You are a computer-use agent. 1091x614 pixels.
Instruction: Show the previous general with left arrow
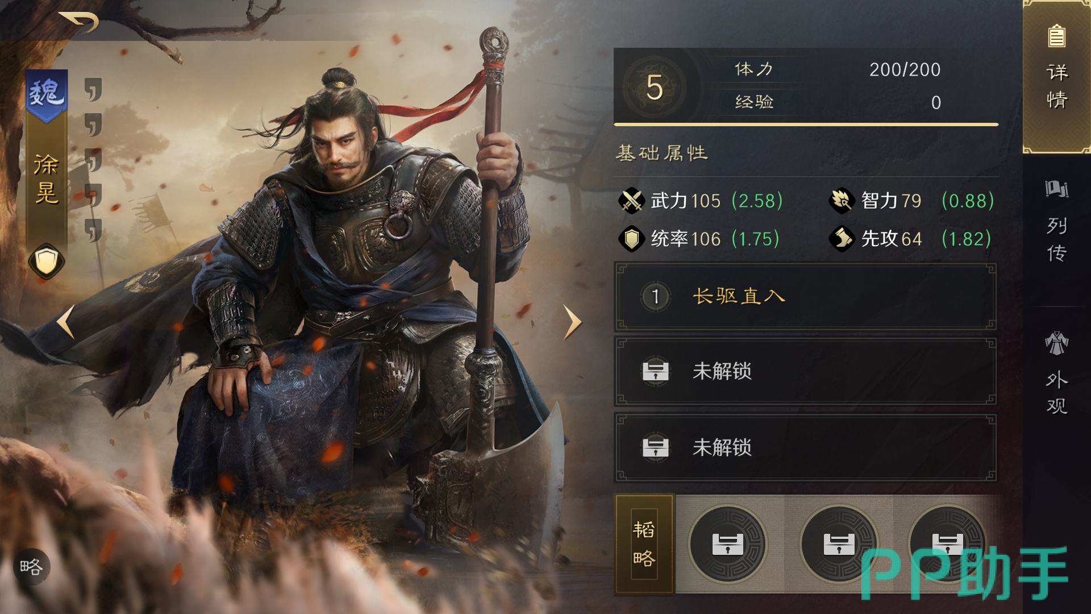point(66,322)
